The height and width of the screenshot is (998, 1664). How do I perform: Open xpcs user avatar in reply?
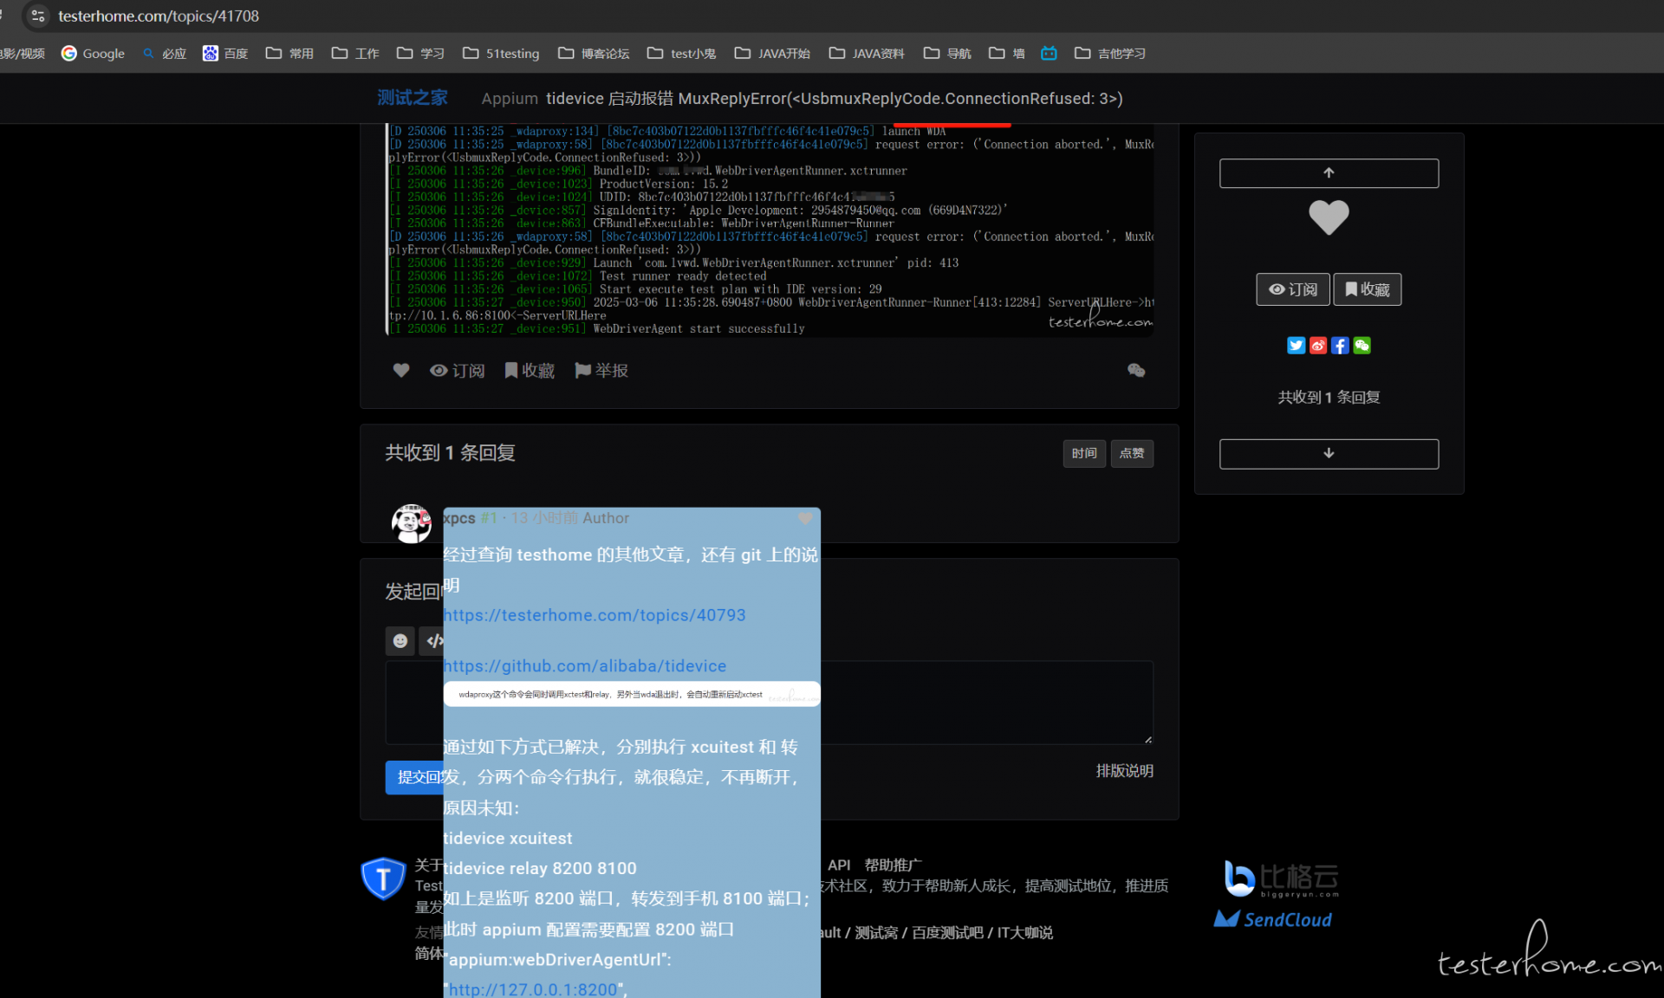click(412, 523)
